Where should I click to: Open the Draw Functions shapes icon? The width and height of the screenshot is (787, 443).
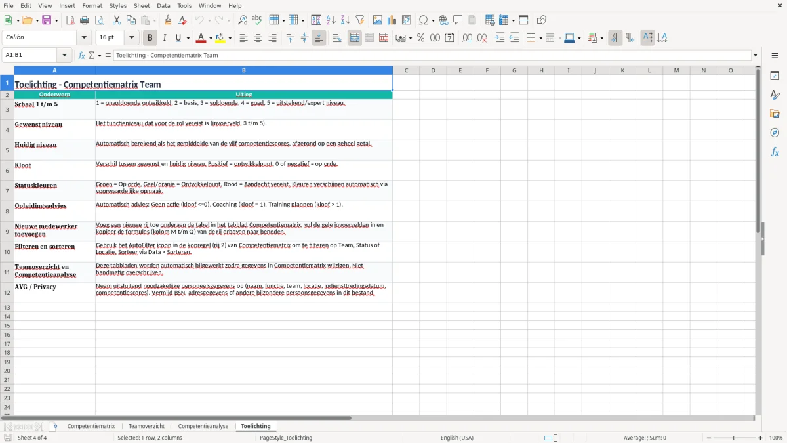click(x=542, y=20)
